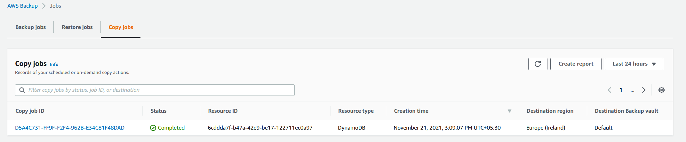Open the AWS Backup breadcrumb link

pos(22,6)
